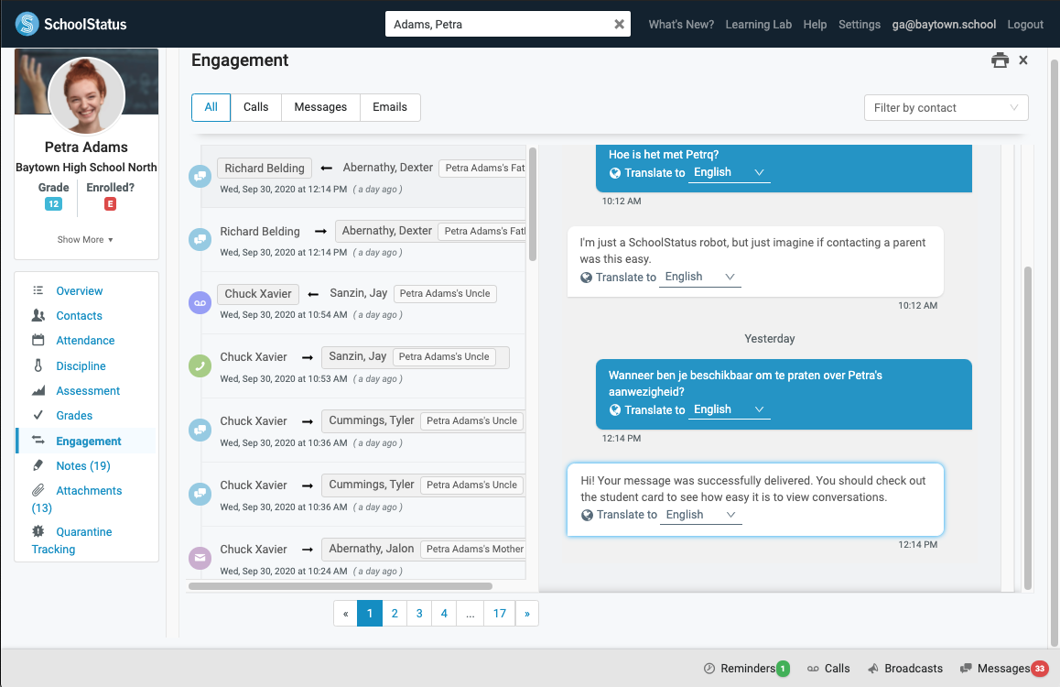This screenshot has width=1060, height=687.
Task: Switch to the Calls tab
Action: 255,107
